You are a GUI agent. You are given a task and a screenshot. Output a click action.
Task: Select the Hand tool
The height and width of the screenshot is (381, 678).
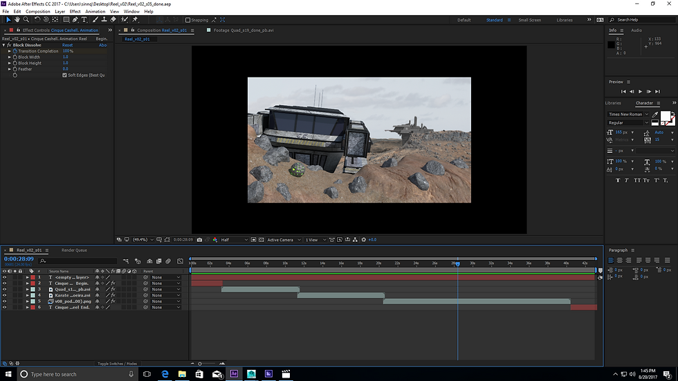[17, 20]
